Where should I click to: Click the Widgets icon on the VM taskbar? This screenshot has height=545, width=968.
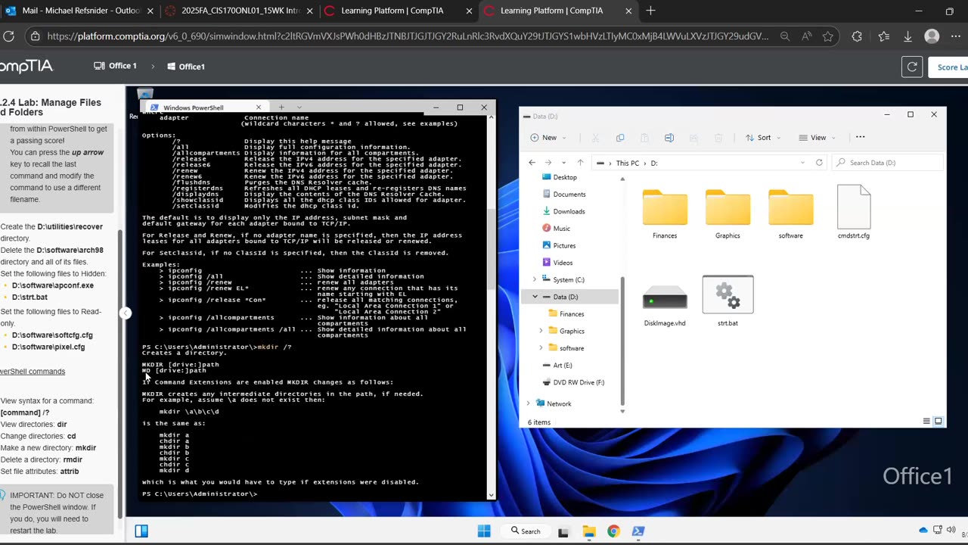point(141,531)
